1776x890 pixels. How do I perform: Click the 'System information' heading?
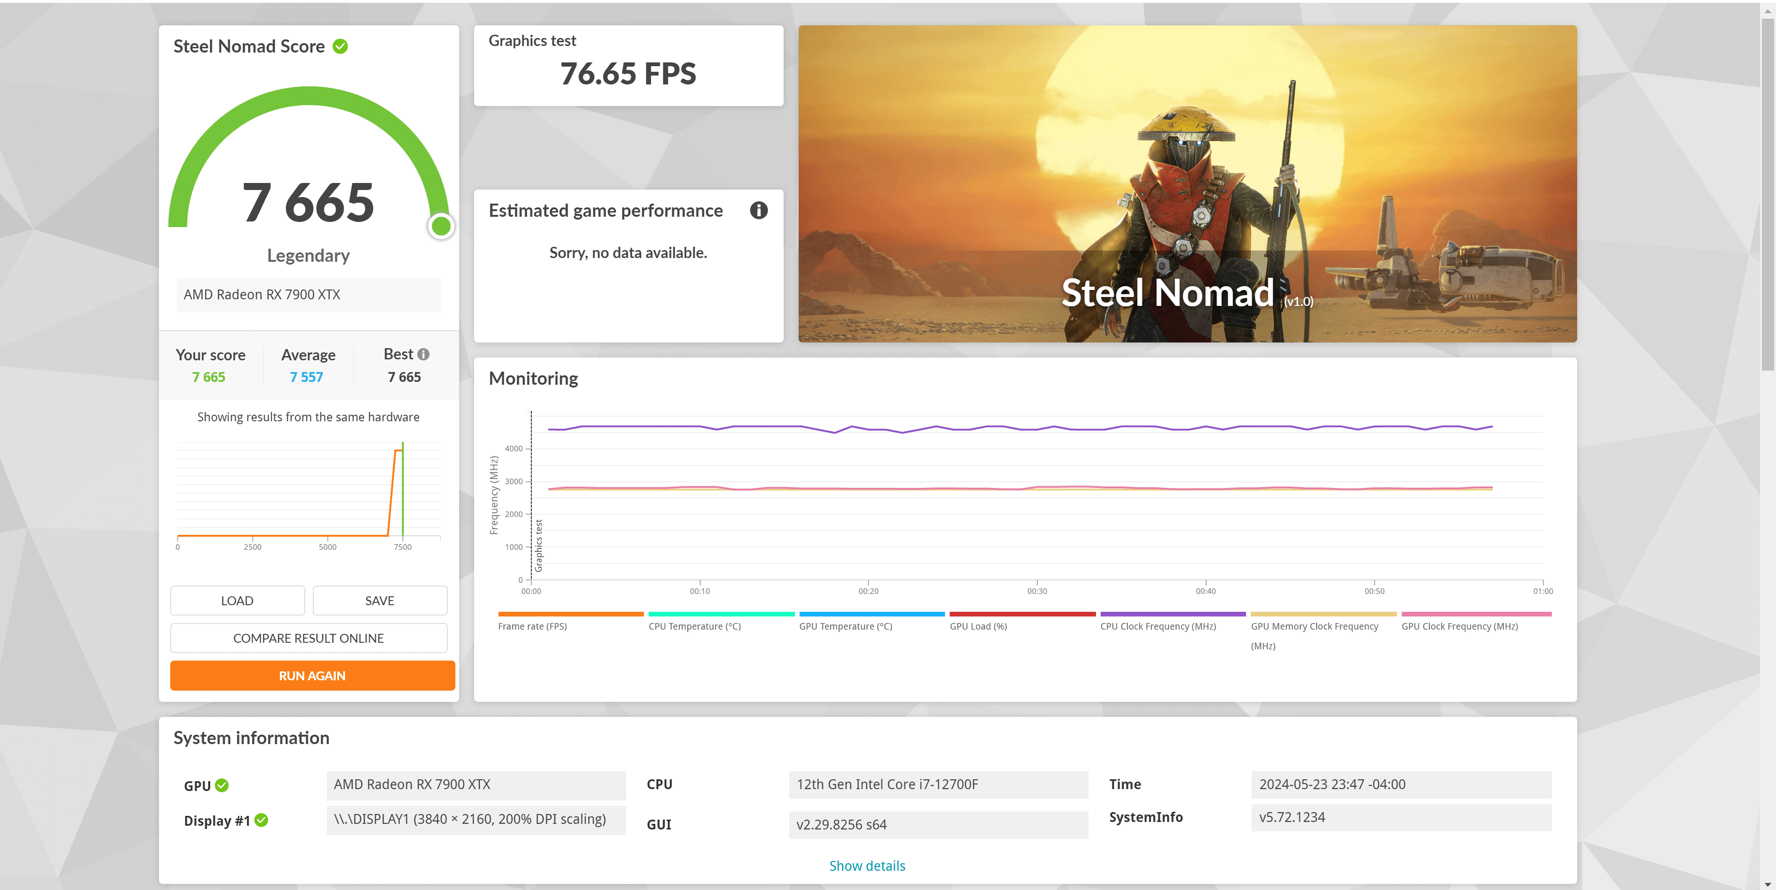251,738
